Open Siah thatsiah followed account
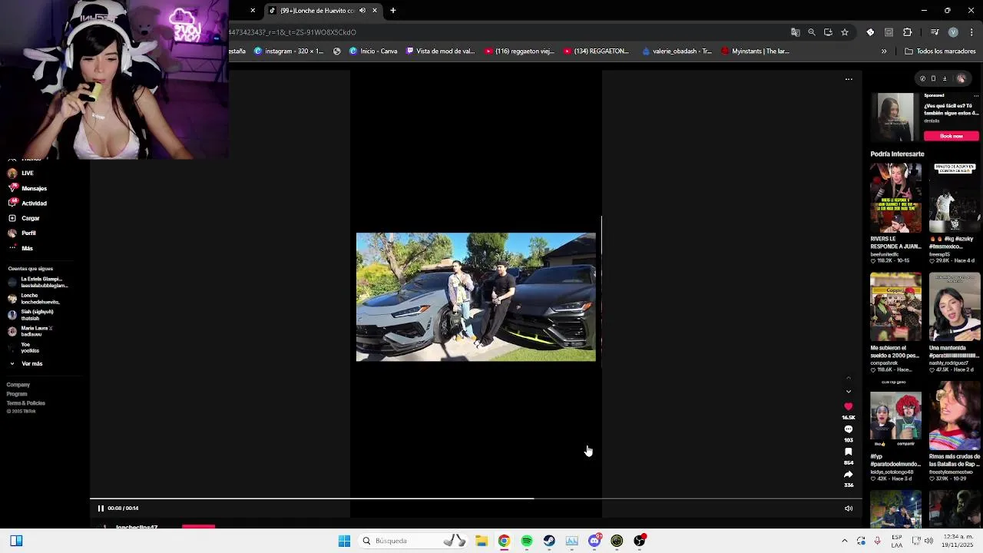The height and width of the screenshot is (553, 983). 31,315
